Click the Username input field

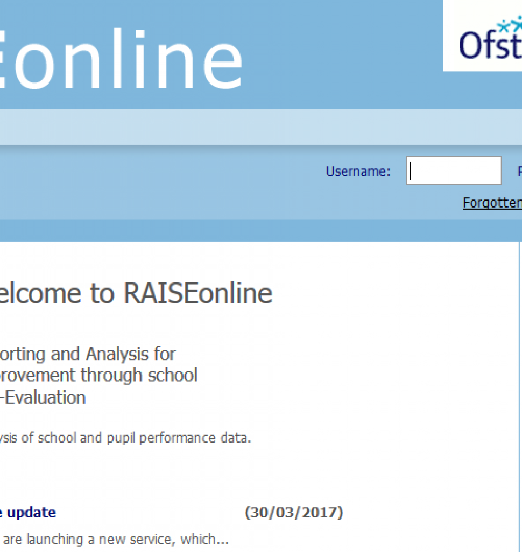pyautogui.click(x=454, y=171)
